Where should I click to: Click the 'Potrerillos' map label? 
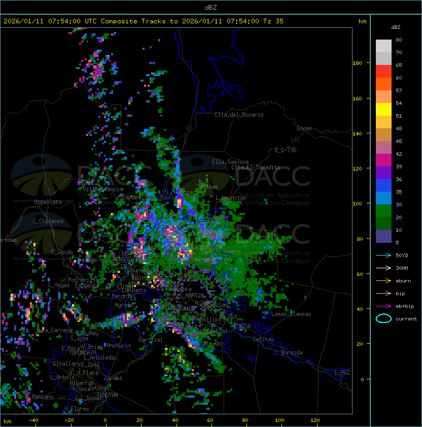click(85, 280)
